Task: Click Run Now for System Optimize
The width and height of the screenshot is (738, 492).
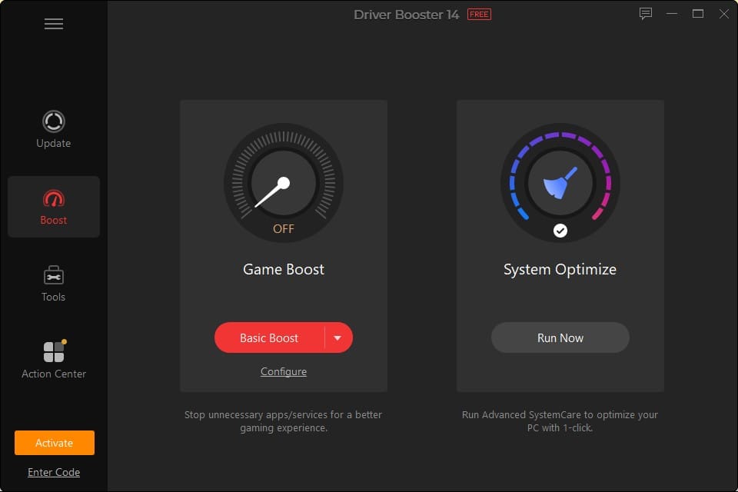Action: point(560,337)
